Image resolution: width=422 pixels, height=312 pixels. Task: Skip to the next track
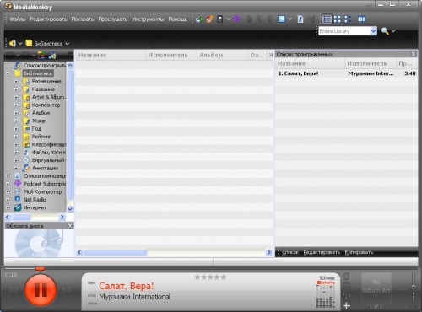68,291
